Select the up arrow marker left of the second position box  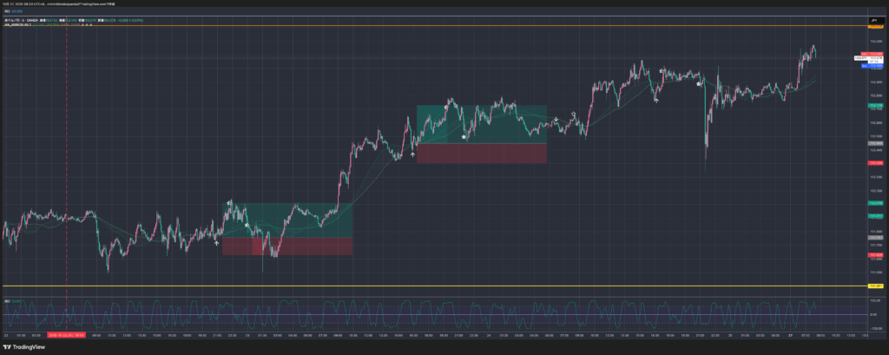coord(412,154)
